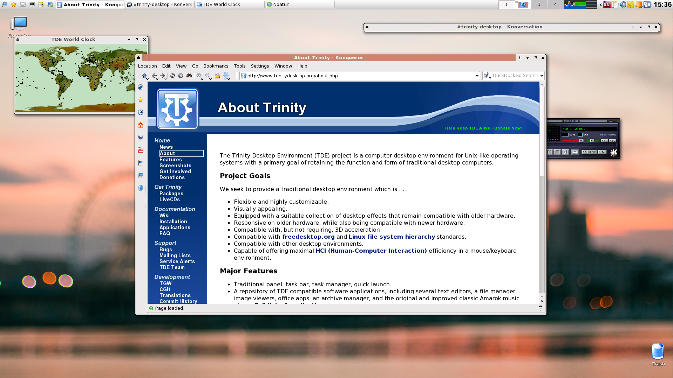Toggle the Noatun PL playlist button
This screenshot has width=673, height=378.
pyautogui.click(x=612, y=141)
